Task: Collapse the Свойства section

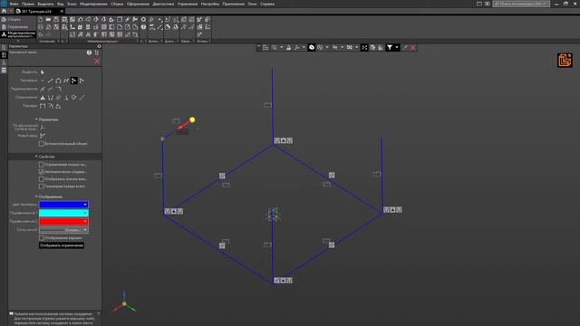Action: tap(36, 157)
